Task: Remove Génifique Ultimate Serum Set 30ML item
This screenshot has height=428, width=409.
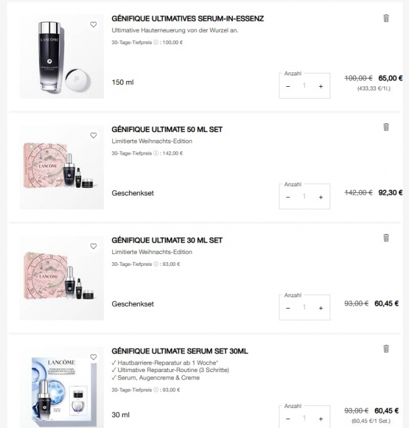Action: pos(386,349)
